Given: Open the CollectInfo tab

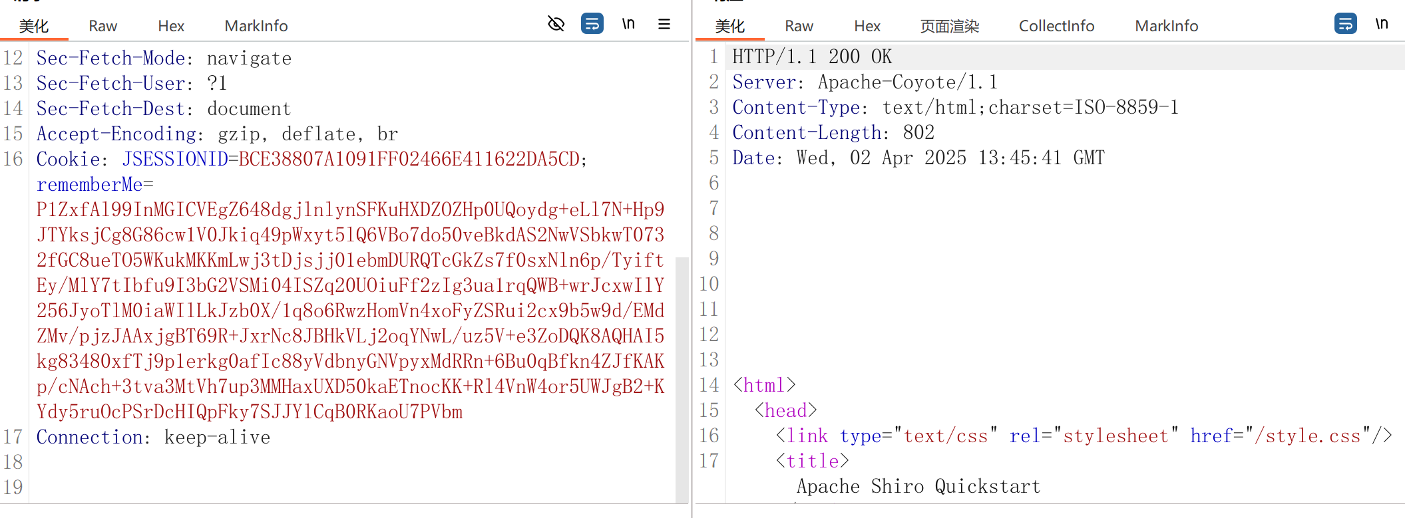Looking at the screenshot, I should tap(1056, 26).
